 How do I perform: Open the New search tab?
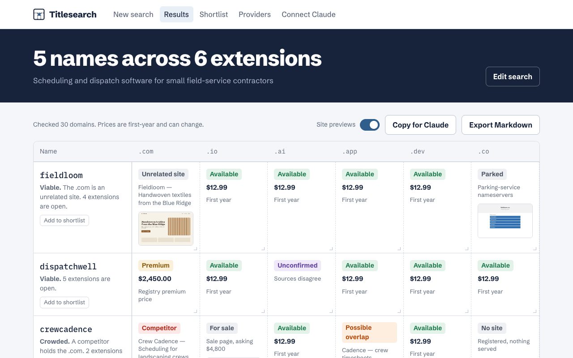pyautogui.click(x=133, y=14)
